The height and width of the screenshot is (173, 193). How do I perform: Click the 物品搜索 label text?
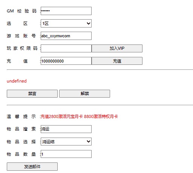pyautogui.click(x=21, y=129)
